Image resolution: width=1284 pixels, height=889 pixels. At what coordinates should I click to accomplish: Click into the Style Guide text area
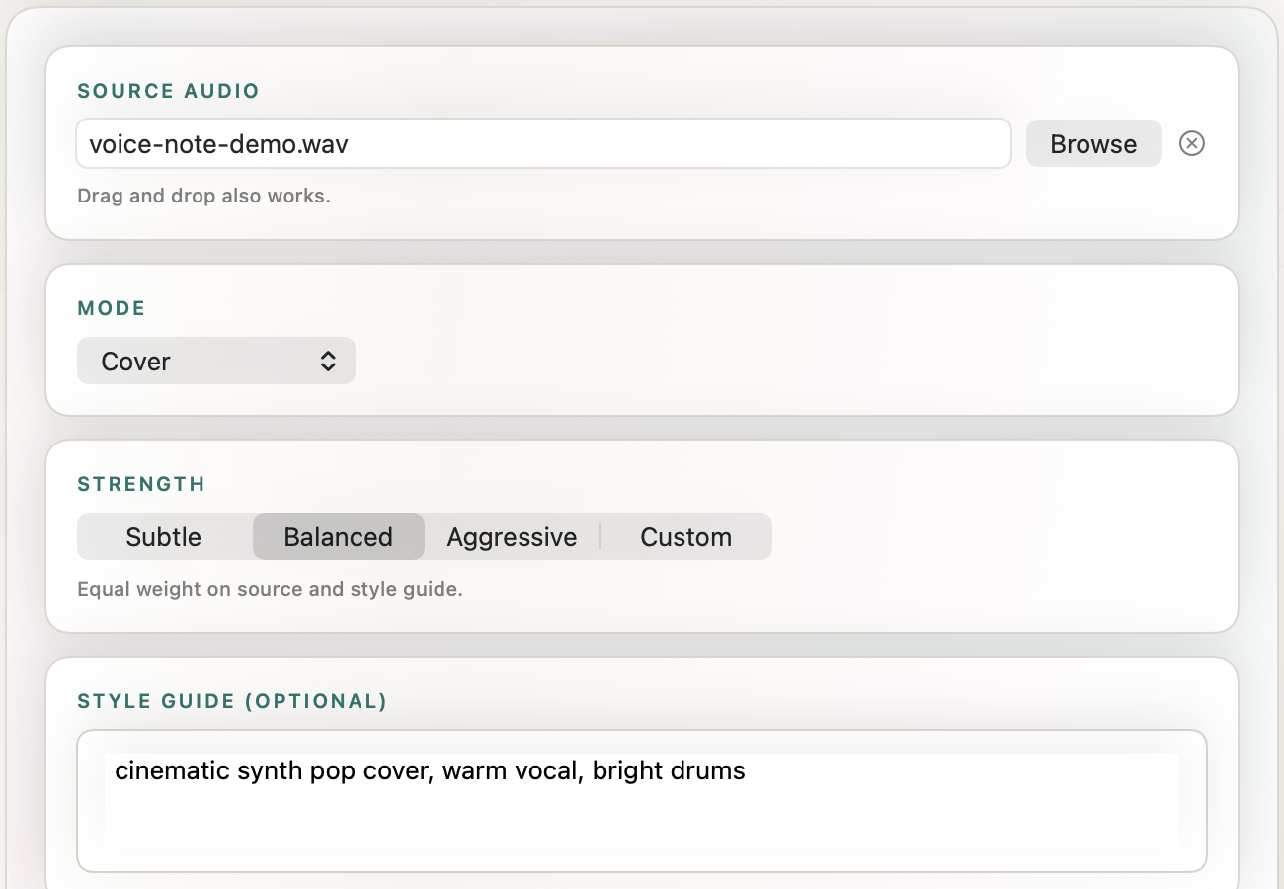pos(642,801)
